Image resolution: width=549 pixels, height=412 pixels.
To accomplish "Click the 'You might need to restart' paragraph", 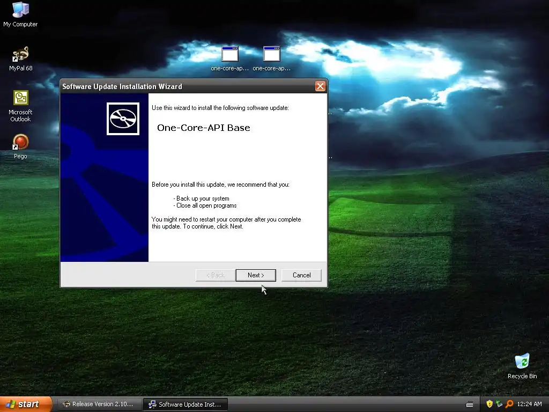I will click(x=226, y=223).
